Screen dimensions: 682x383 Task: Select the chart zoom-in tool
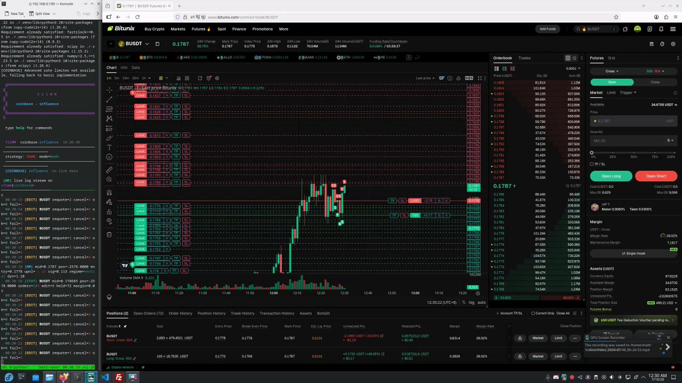pos(109,179)
